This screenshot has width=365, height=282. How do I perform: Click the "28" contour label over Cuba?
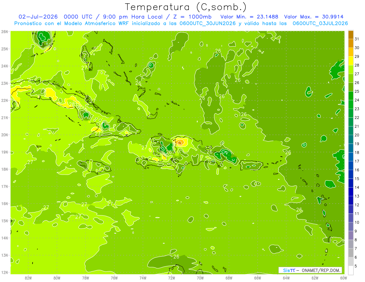[x=72, y=104]
